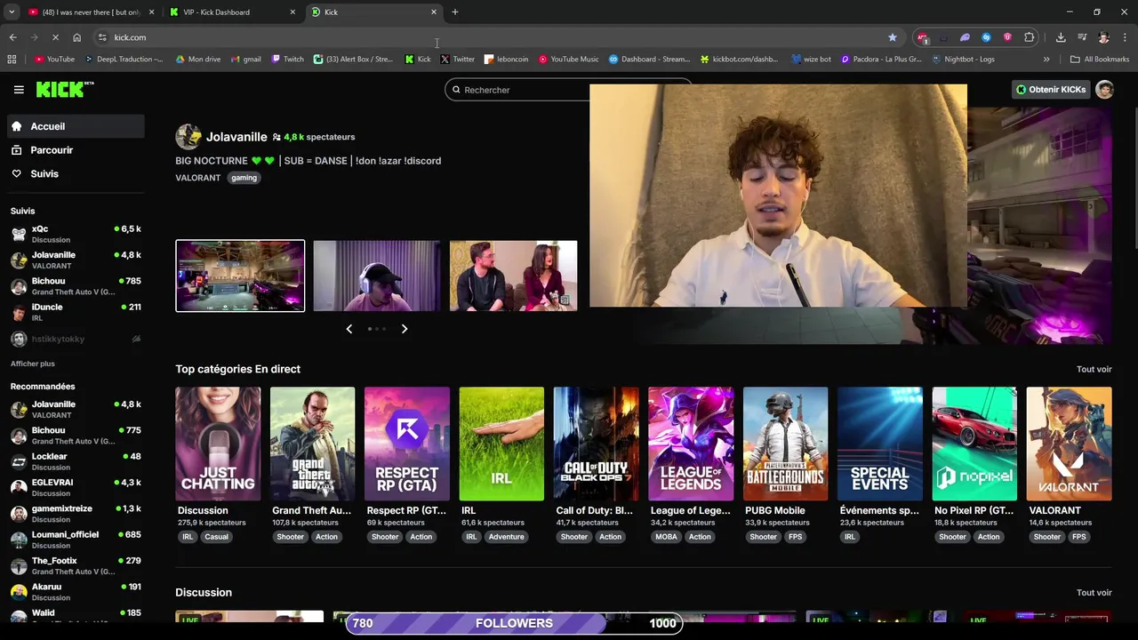Open the Respect RP (GTA) category

click(x=407, y=444)
